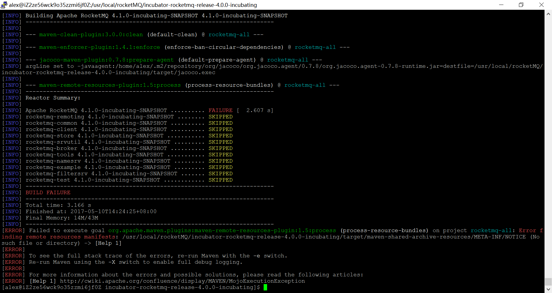Click 'Failed to execute goal' error text
The height and width of the screenshot is (293, 552).
(67, 230)
